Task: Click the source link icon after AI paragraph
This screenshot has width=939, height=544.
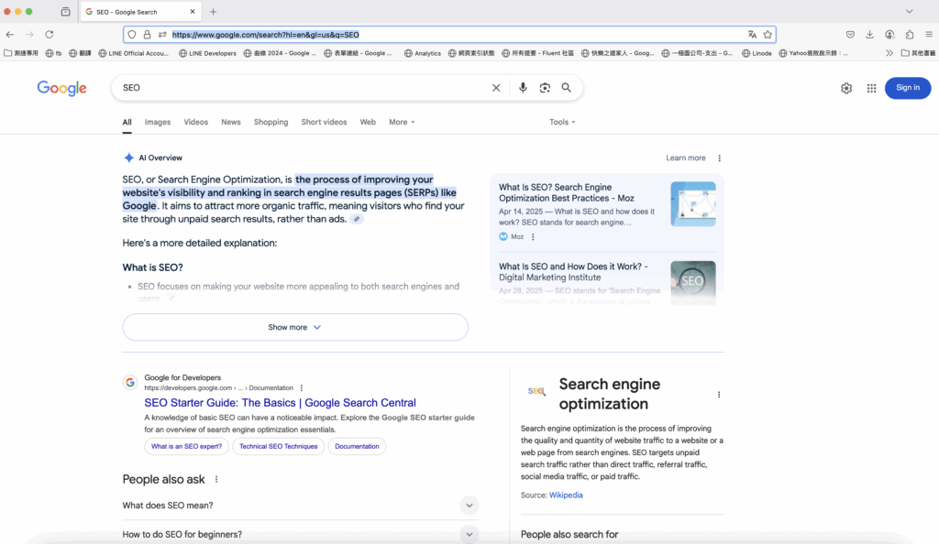Action: (357, 220)
